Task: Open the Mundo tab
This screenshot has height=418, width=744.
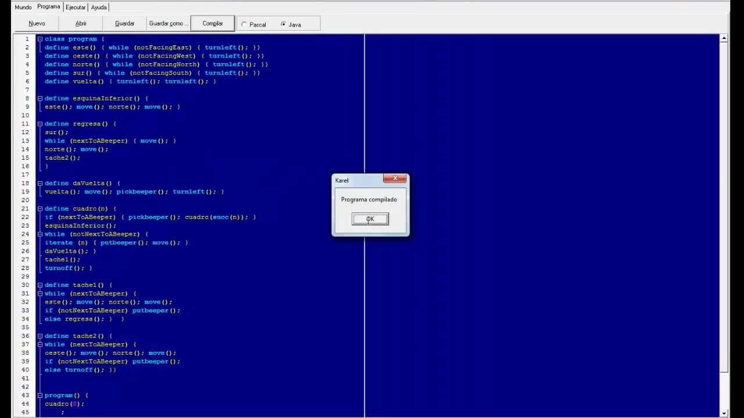Action: [x=23, y=7]
